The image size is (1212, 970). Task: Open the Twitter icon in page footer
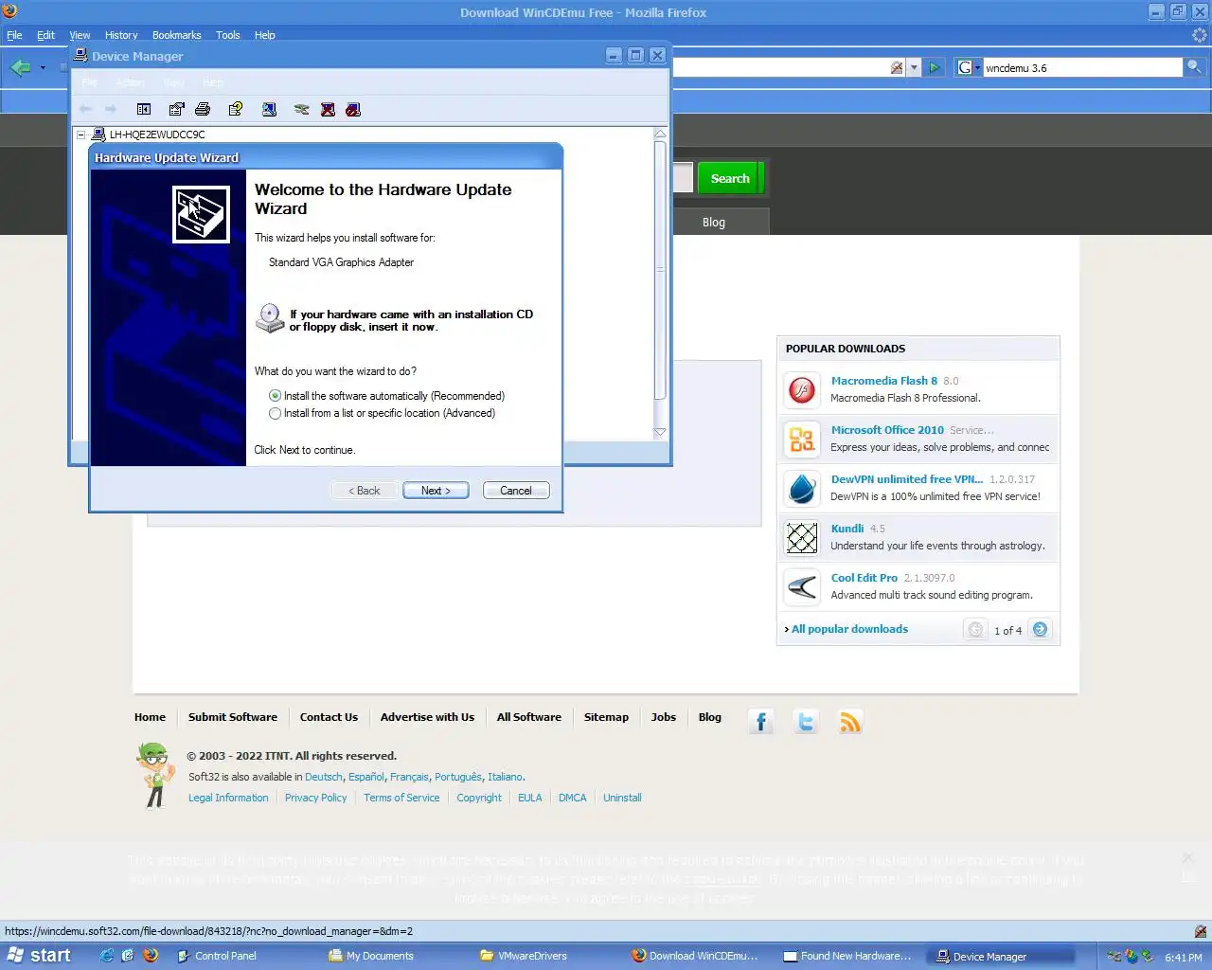[x=806, y=722]
